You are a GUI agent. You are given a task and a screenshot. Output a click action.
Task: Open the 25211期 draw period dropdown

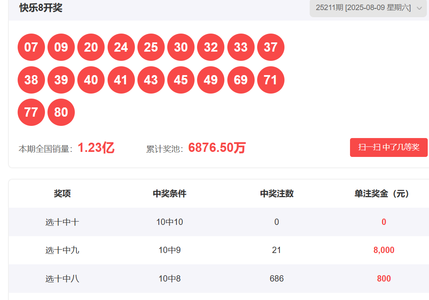(x=368, y=8)
